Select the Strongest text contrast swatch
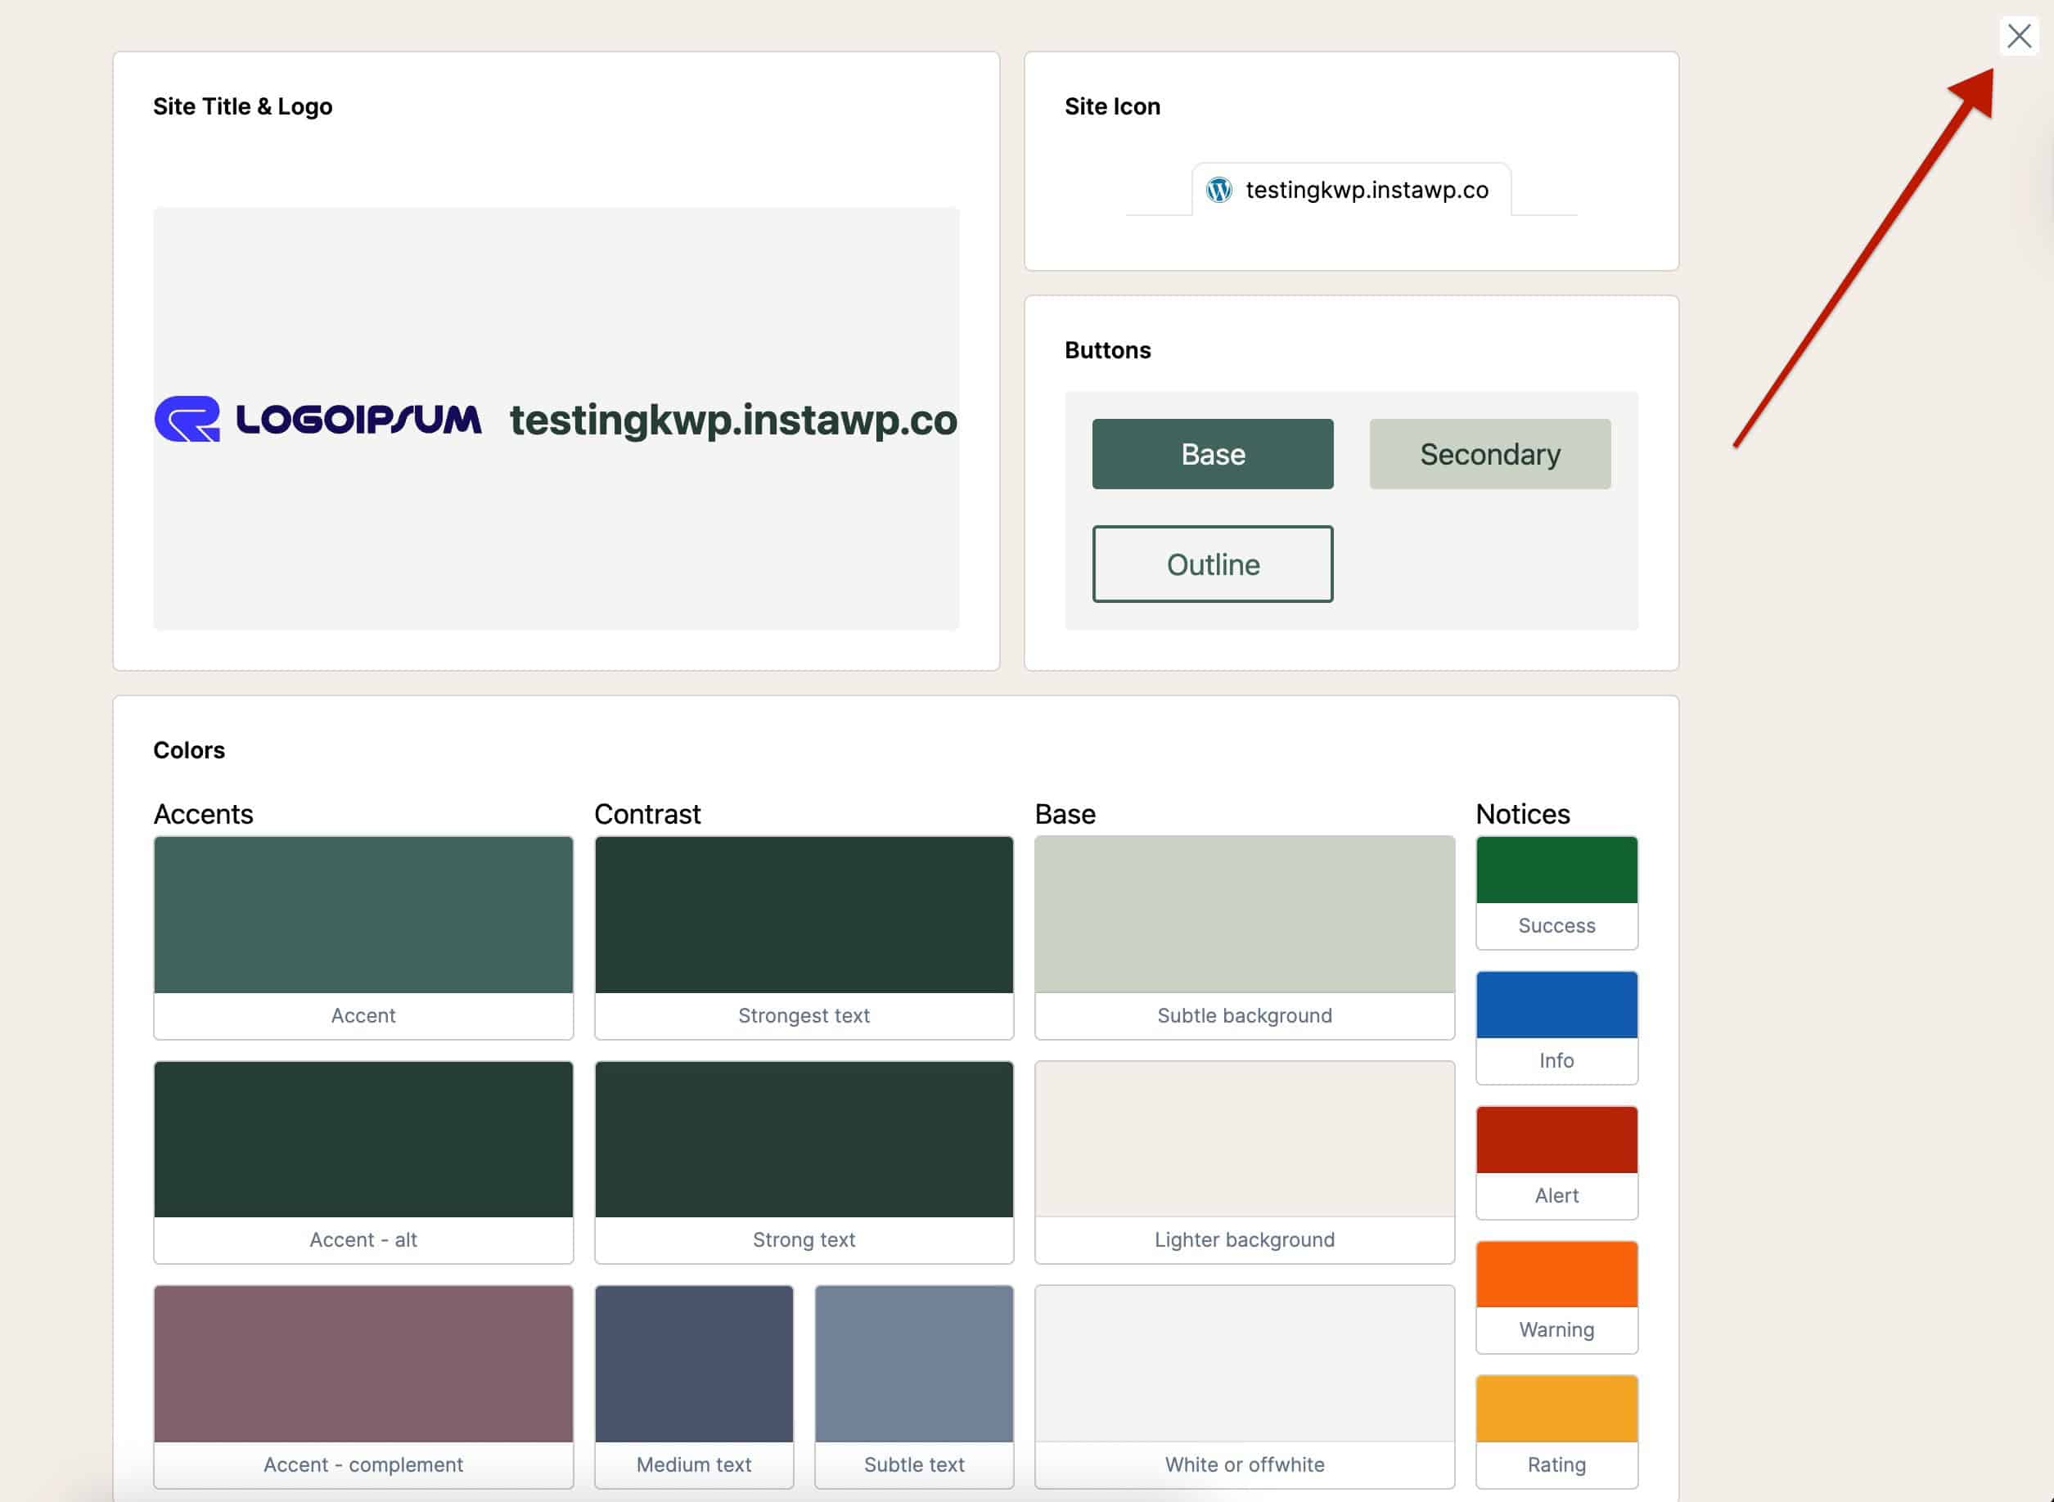This screenshot has width=2054, height=1502. pos(803,914)
